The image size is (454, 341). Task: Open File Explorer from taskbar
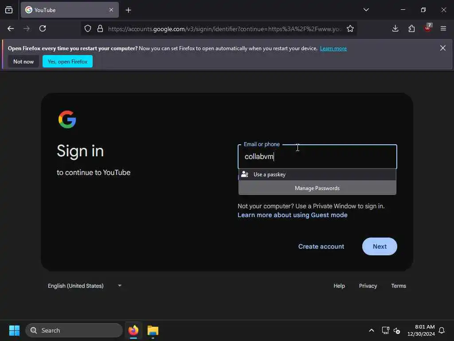tap(153, 330)
